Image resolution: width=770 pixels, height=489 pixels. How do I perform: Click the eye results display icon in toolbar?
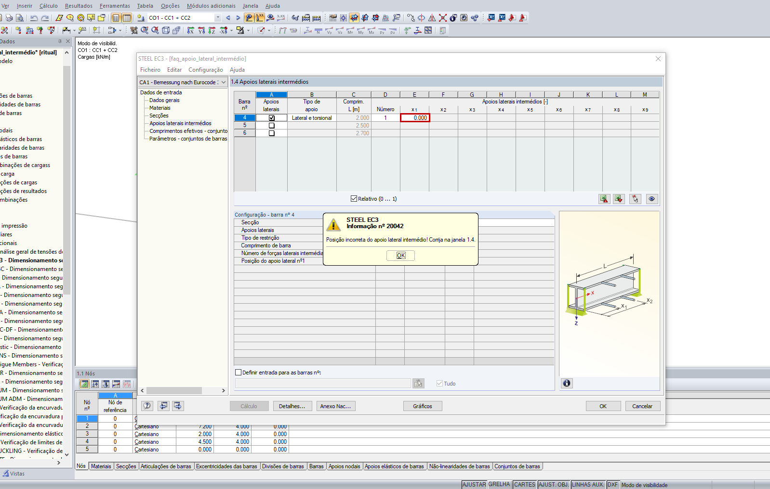[x=270, y=18]
